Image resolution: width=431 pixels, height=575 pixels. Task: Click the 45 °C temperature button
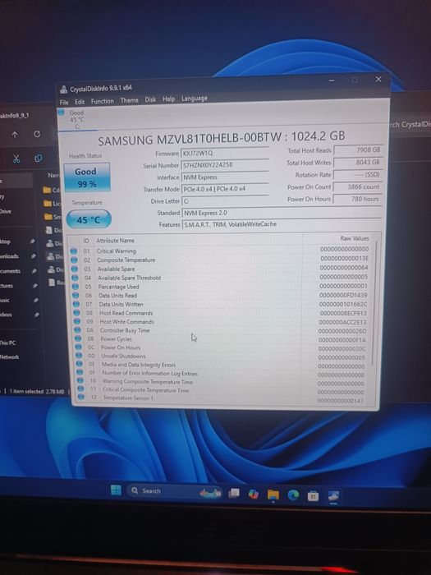(x=89, y=219)
